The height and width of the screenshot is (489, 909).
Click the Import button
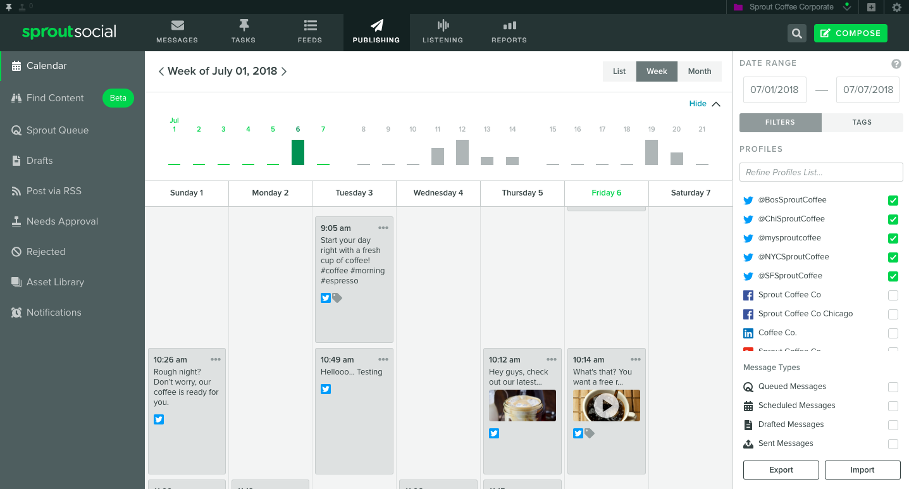(863, 470)
